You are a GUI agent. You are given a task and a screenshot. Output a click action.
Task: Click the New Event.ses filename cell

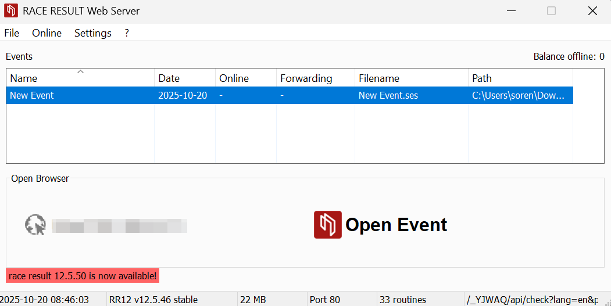(412, 95)
